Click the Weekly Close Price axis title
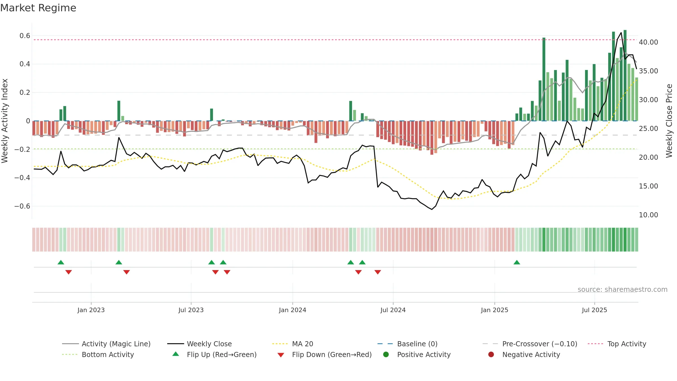Screen dimensions: 677x381 [669, 121]
